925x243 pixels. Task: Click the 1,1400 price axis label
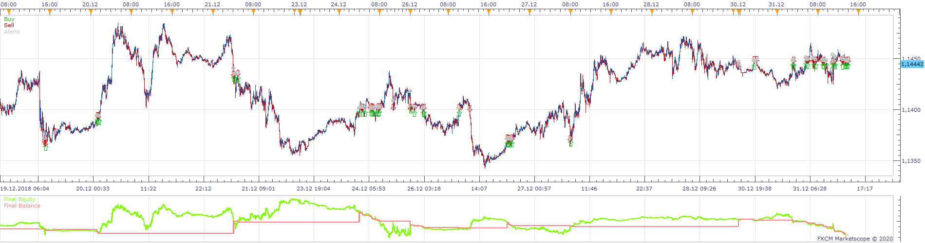point(911,110)
